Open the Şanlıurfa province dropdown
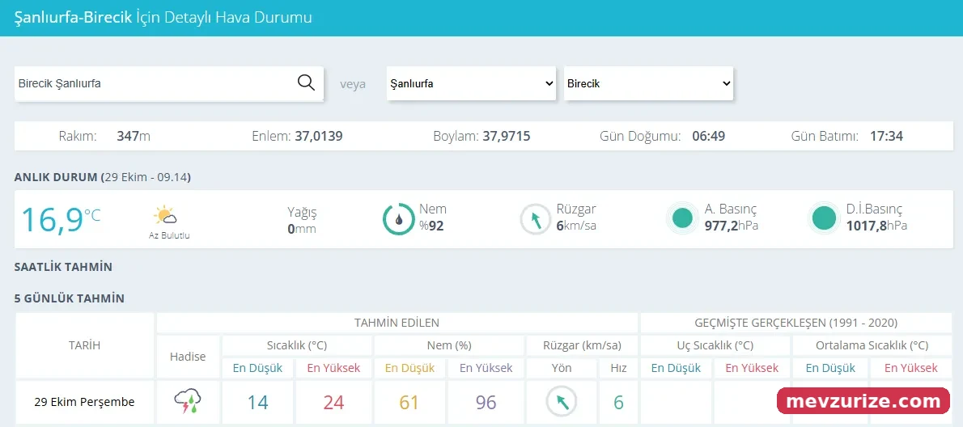This screenshot has width=963, height=427. (x=471, y=83)
